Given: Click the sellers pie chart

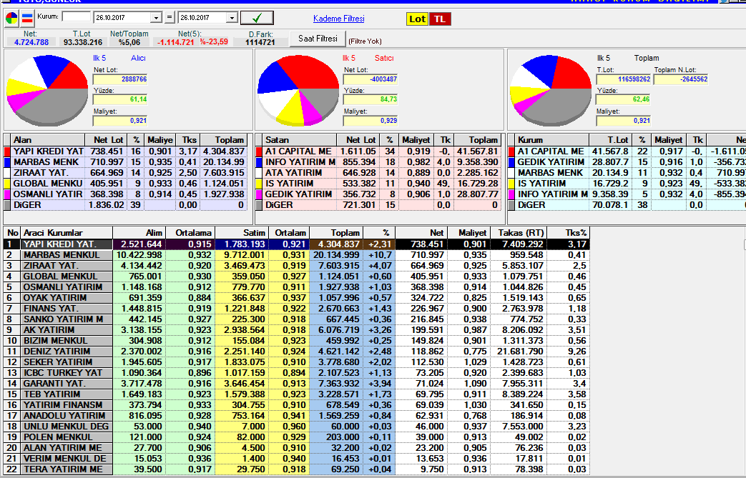Looking at the screenshot, I should [298, 90].
